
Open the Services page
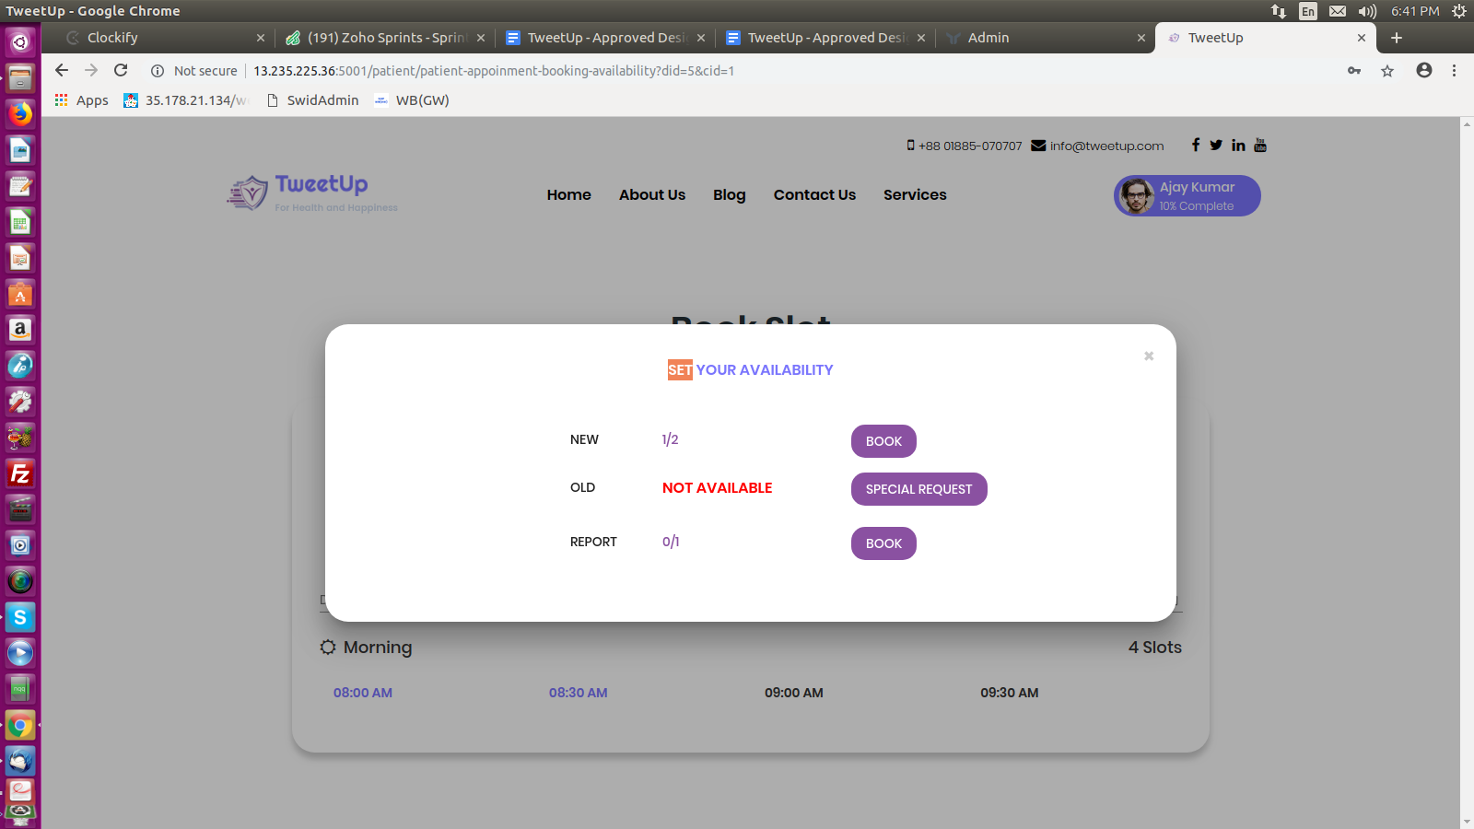[x=915, y=194]
